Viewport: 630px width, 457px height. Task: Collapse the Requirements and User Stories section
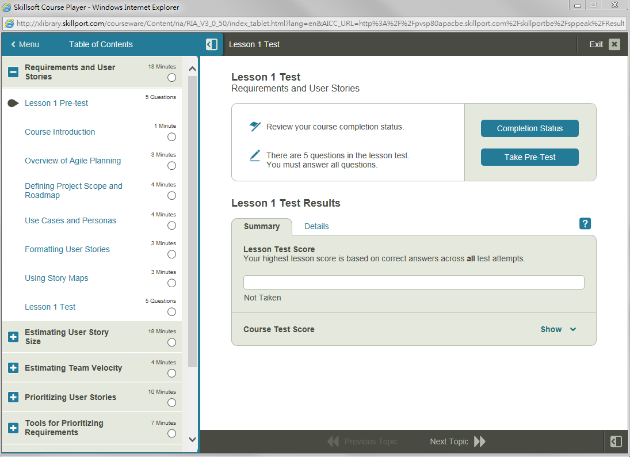point(13,72)
